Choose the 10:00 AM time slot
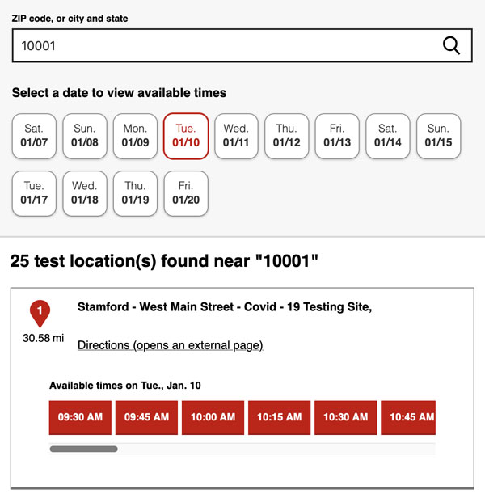 click(x=213, y=417)
